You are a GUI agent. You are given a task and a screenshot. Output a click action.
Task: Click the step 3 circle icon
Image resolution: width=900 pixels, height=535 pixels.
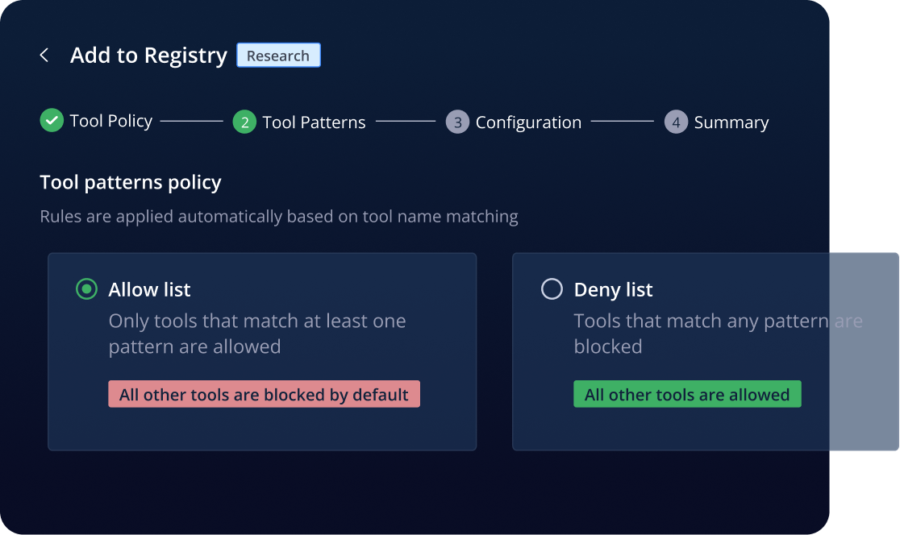[x=457, y=122]
